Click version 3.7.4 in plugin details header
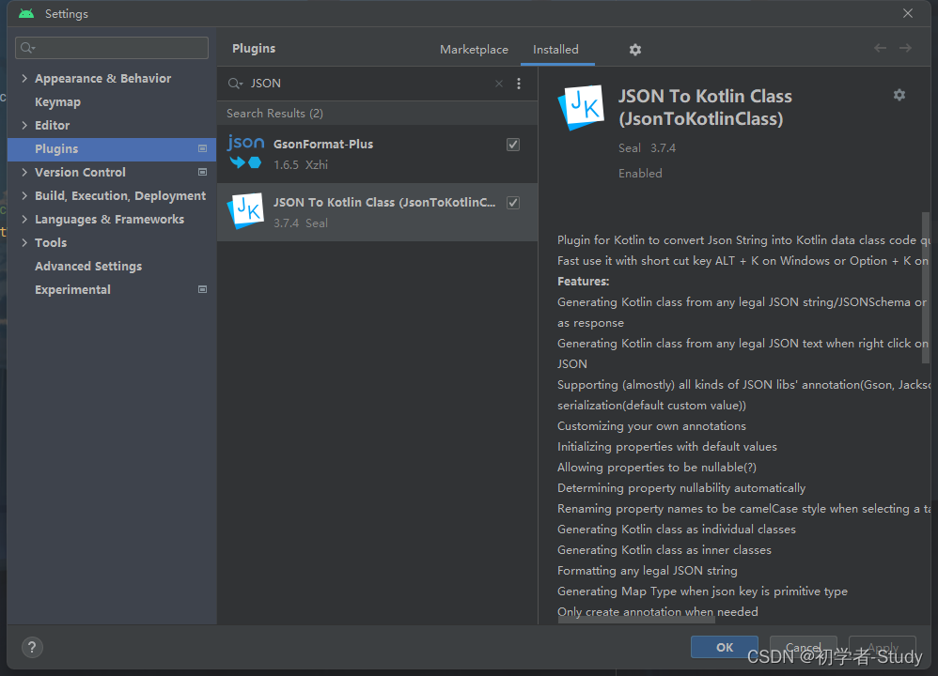The height and width of the screenshot is (676, 938). click(663, 148)
